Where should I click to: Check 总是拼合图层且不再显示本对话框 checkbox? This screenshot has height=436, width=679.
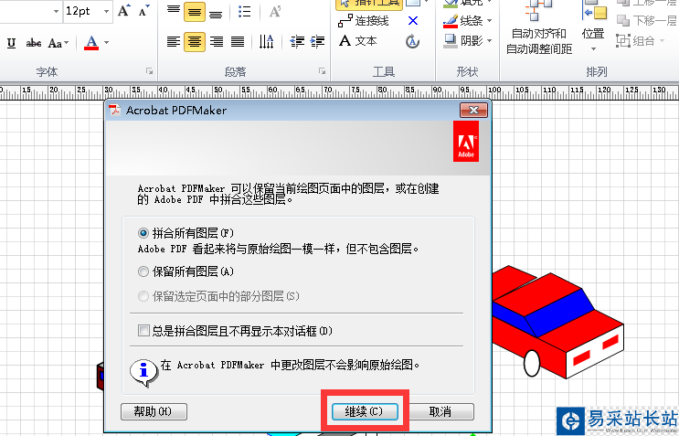click(143, 331)
